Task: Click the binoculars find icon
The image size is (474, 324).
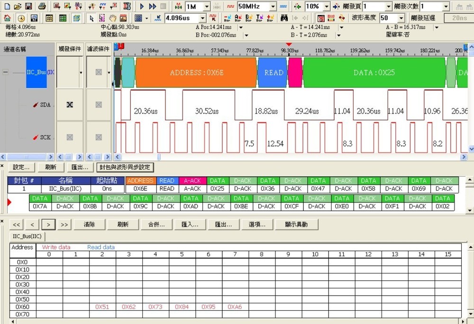Action: click(x=284, y=18)
